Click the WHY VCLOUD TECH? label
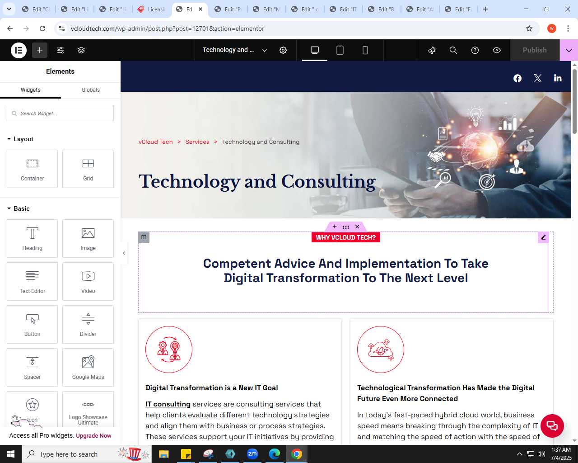Screen dimensions: 578x463 [x=346, y=237]
